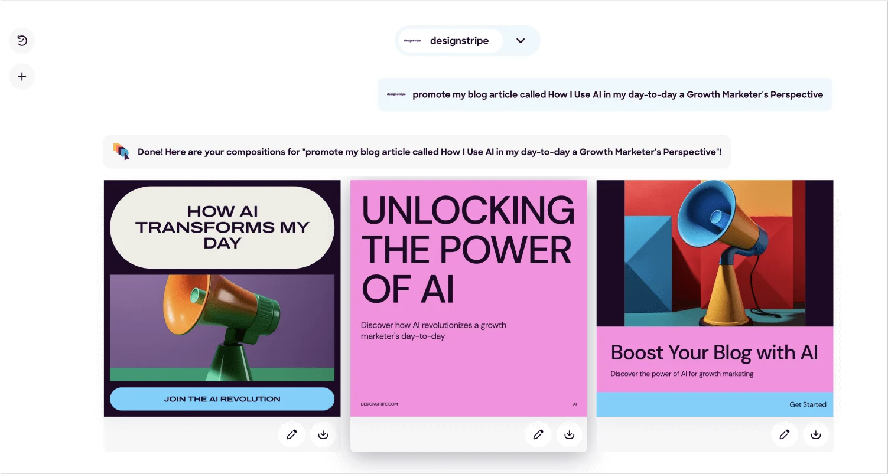Download the How AI Transforms My Day design
The image size is (888, 474).
pos(323,434)
